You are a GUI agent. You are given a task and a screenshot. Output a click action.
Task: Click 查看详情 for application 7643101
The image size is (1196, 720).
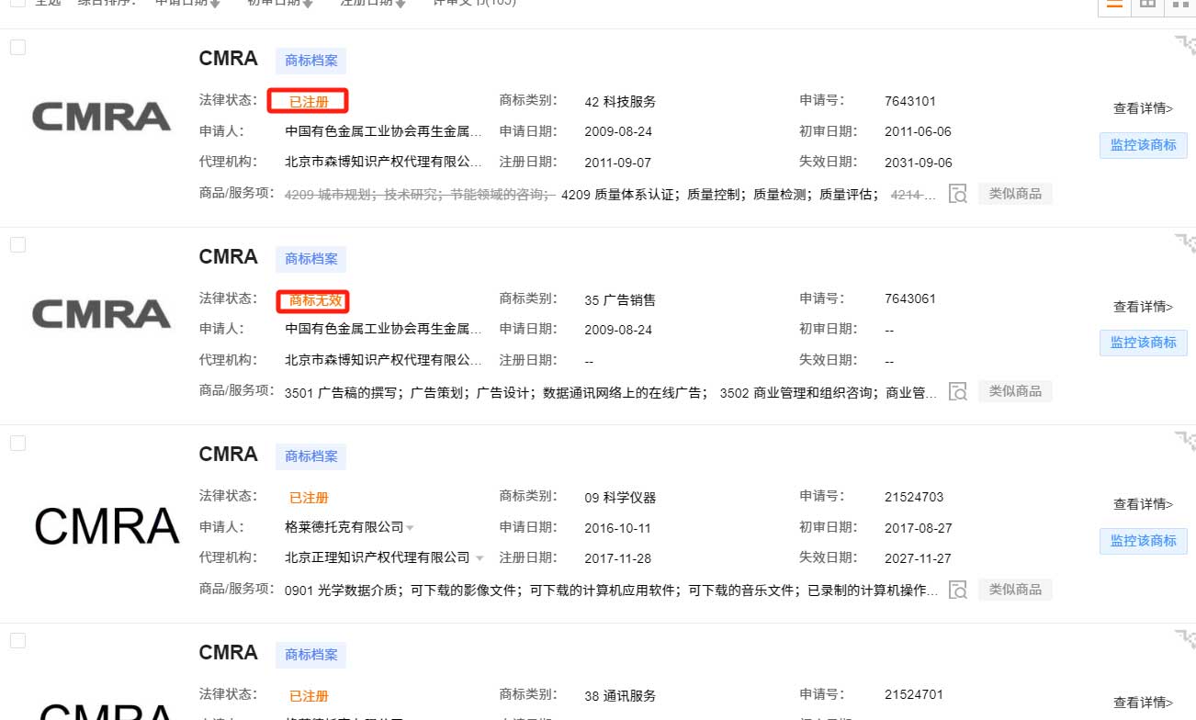click(1144, 108)
